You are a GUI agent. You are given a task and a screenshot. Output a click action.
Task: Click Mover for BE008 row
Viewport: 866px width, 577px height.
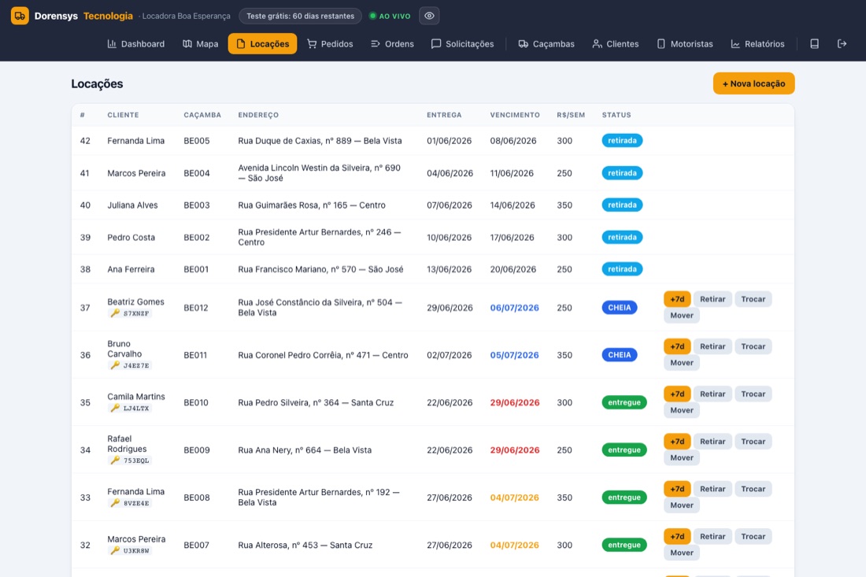(x=682, y=505)
